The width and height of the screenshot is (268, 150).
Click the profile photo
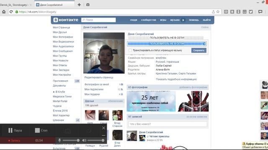click(x=104, y=53)
